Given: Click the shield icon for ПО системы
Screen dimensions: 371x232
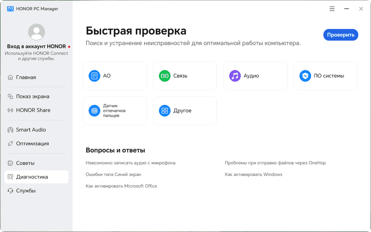Looking at the screenshot, I should click(x=305, y=76).
